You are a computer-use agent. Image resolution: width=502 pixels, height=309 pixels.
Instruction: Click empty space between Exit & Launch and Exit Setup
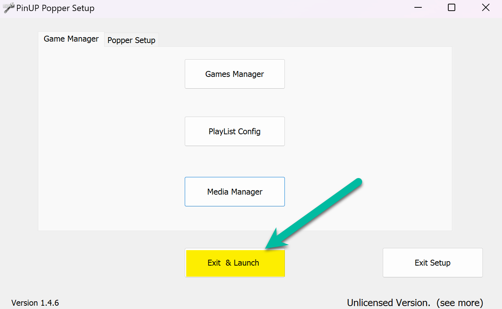pos(333,263)
